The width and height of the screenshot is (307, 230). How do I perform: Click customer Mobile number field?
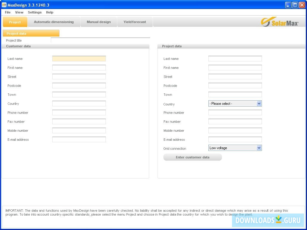pyautogui.click(x=79, y=131)
